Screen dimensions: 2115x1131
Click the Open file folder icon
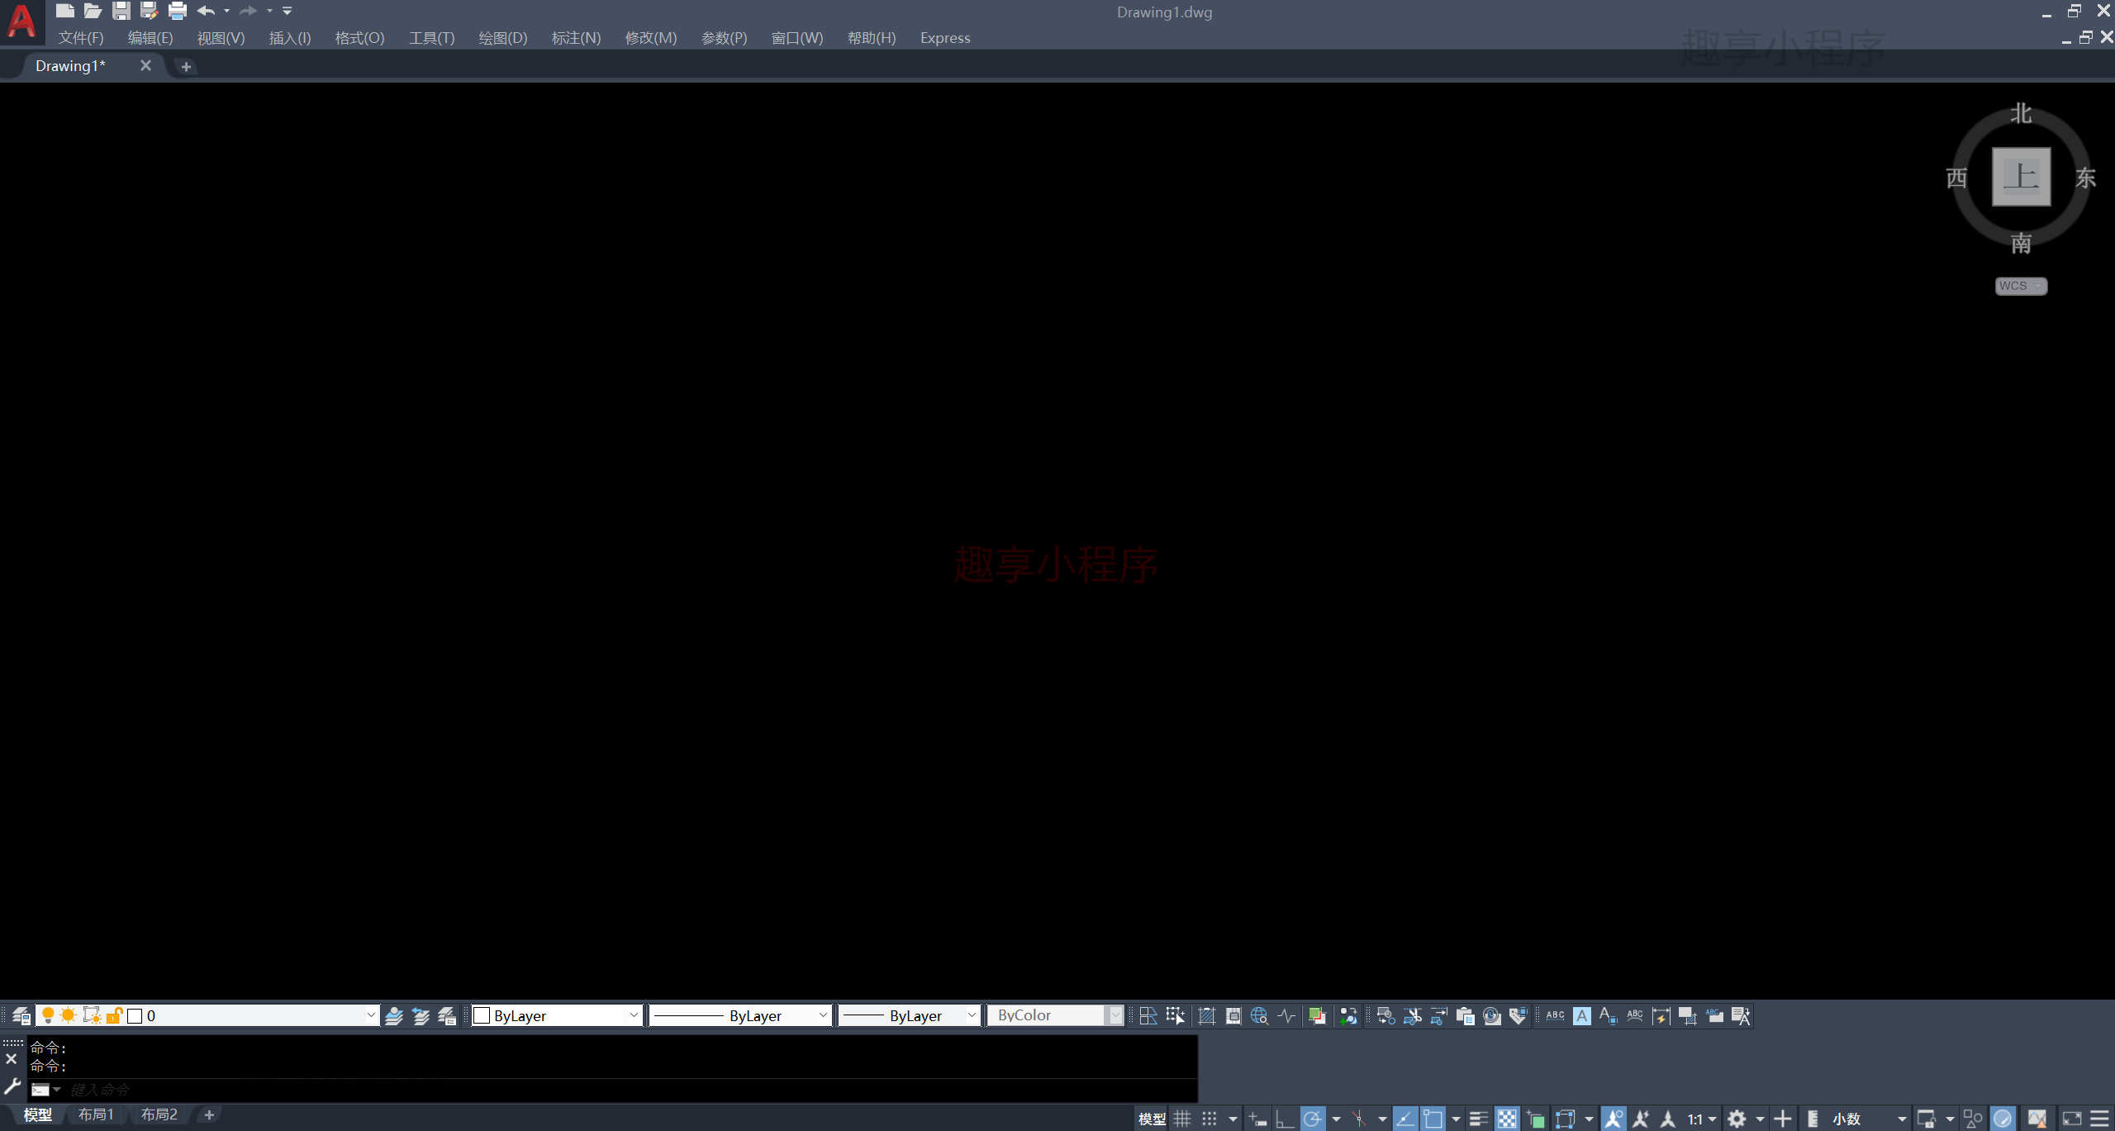pyautogui.click(x=93, y=11)
